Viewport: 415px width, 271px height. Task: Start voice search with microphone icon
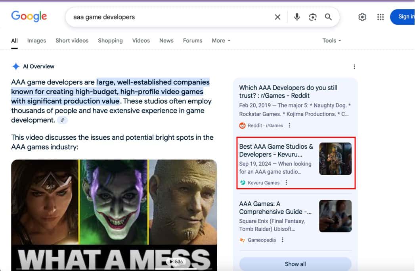click(297, 17)
